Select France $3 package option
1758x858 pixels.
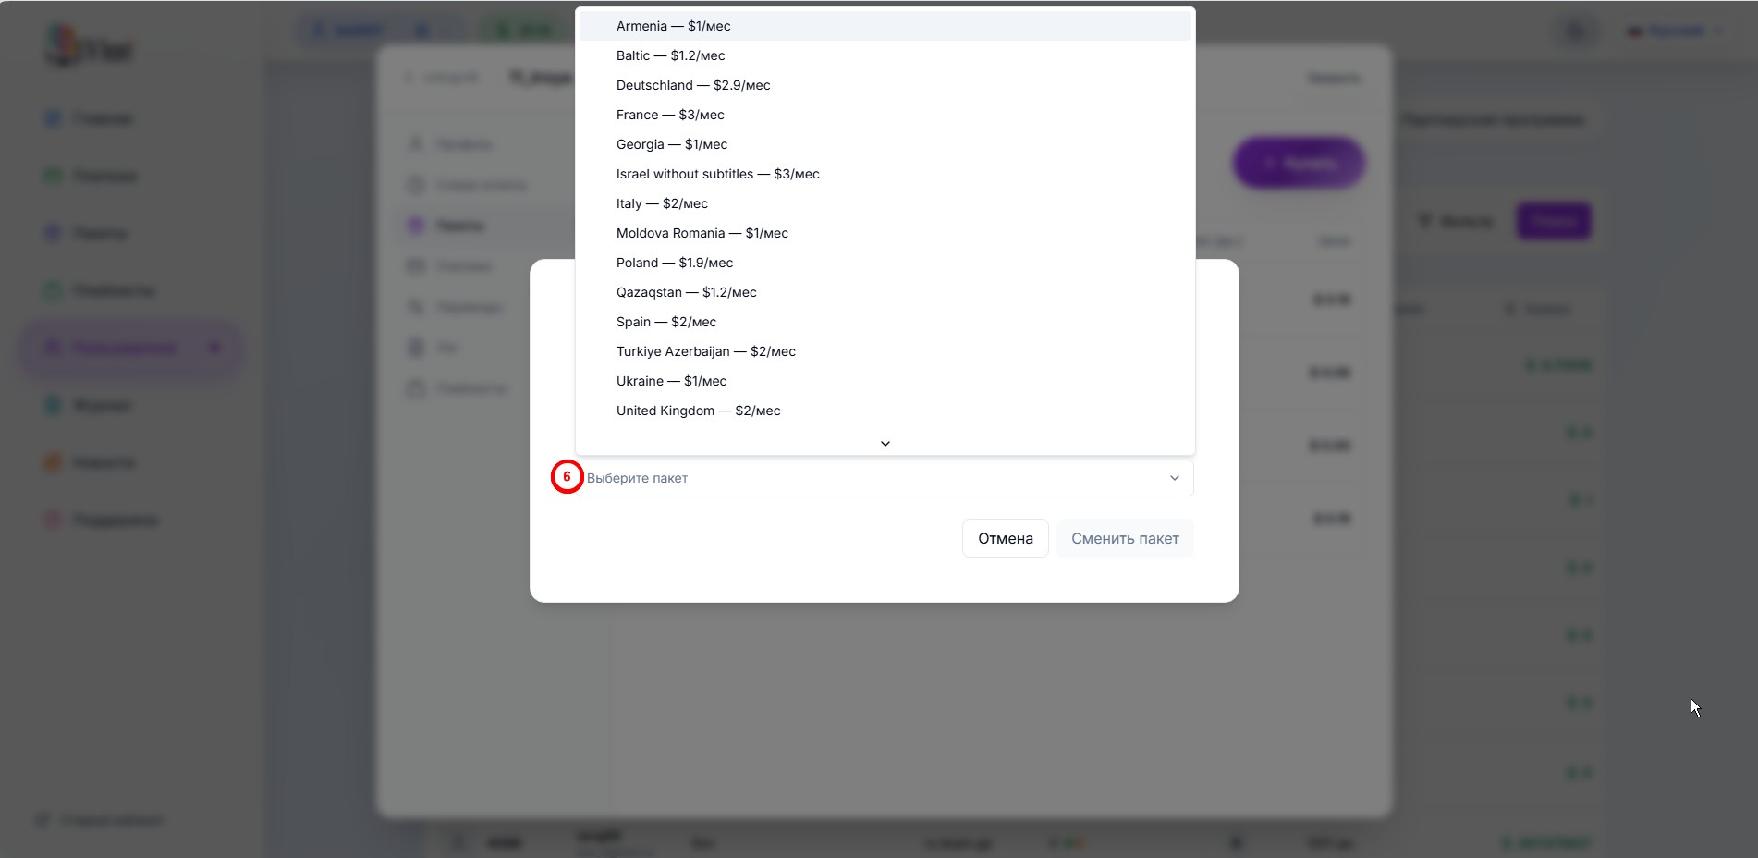pos(670,115)
